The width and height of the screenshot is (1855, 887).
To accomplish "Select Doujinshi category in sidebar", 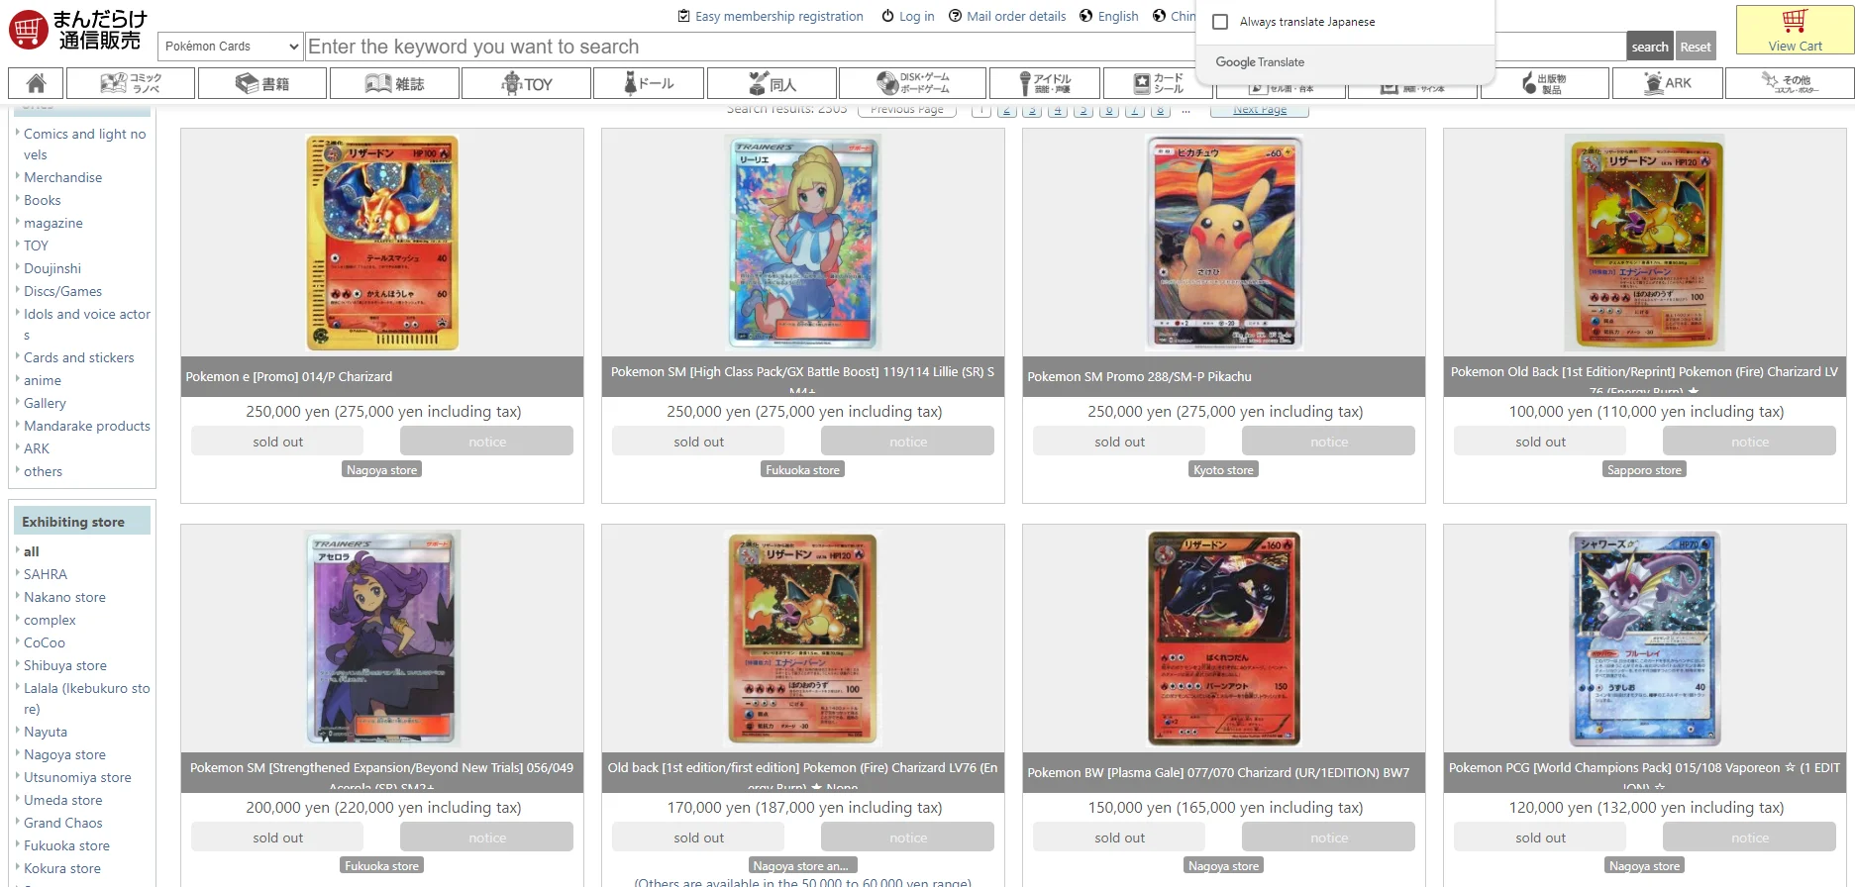I will (x=52, y=268).
